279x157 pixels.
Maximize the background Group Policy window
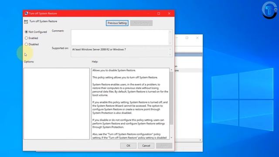click(x=187, y=38)
